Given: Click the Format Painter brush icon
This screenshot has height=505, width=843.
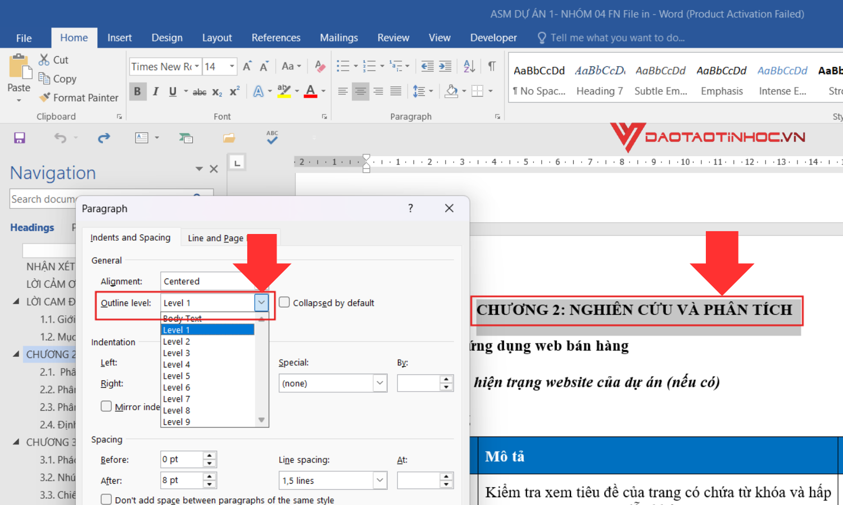Looking at the screenshot, I should click(x=45, y=98).
